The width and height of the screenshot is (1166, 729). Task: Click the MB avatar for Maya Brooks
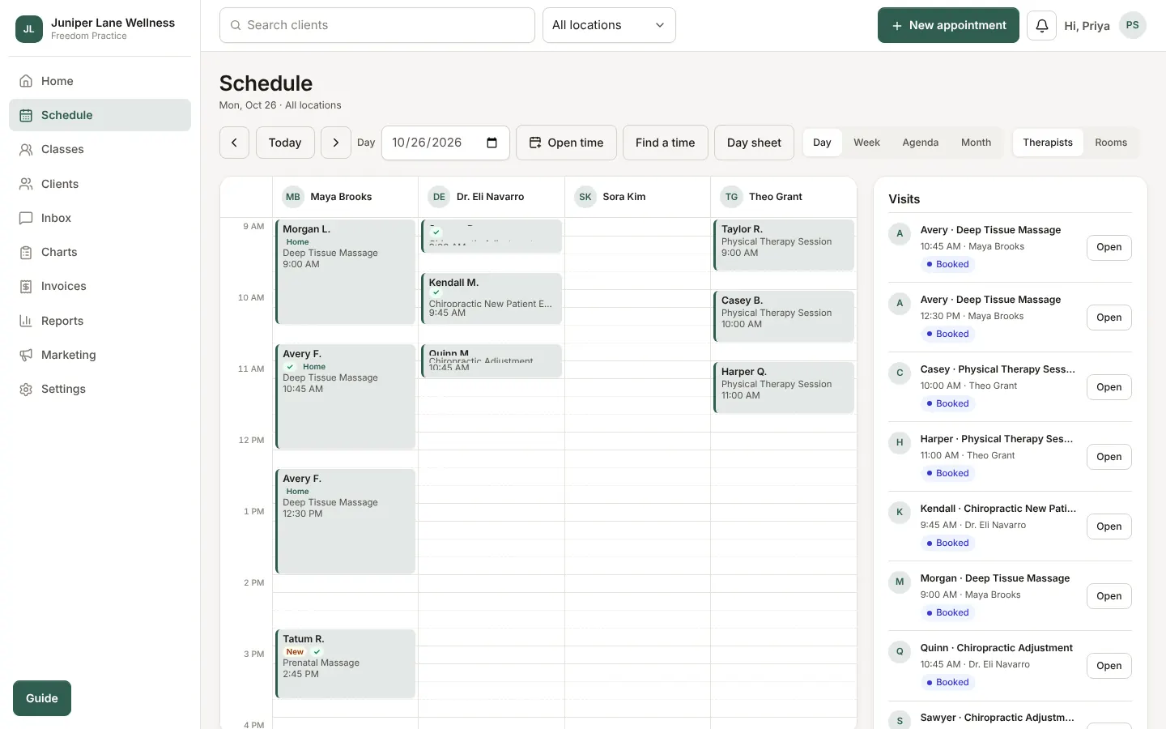(x=293, y=197)
